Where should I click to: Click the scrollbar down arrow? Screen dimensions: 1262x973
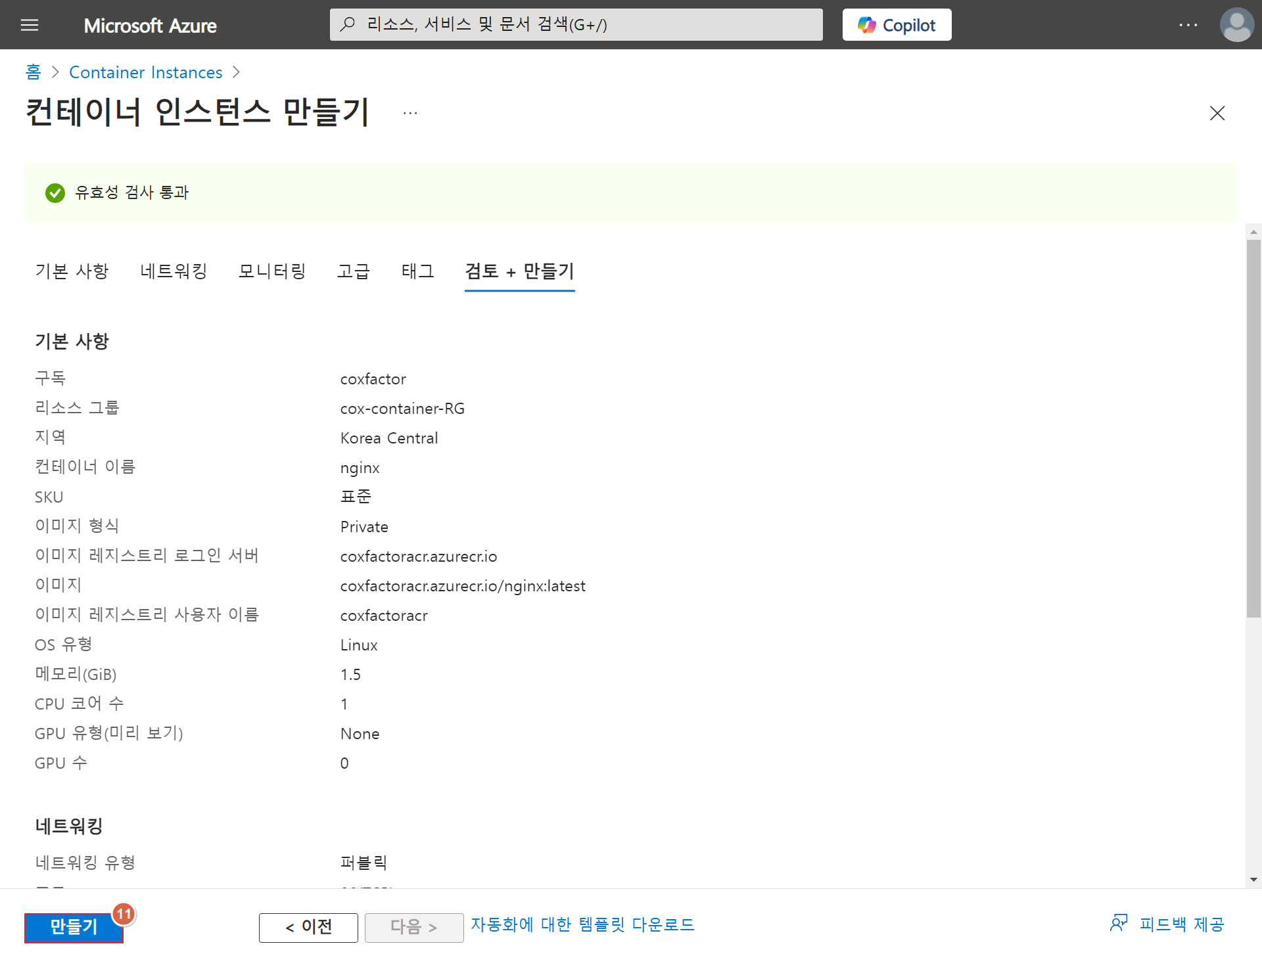click(x=1253, y=879)
